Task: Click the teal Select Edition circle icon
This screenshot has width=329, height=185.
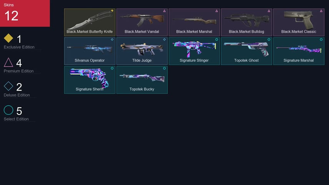Action: pyautogui.click(x=8, y=110)
